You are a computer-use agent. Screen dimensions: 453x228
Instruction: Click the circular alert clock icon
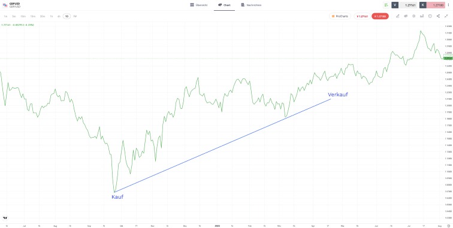[430, 16]
